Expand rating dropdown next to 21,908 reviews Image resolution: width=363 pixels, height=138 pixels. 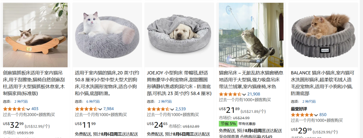(x=244, y=94)
